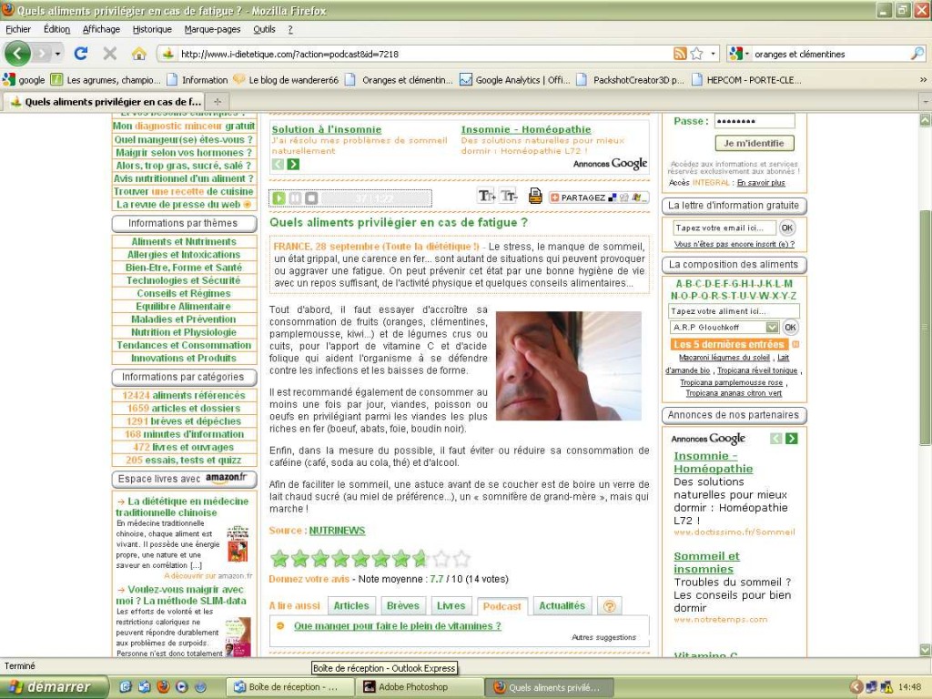Open the Historique menu
The width and height of the screenshot is (932, 699).
tap(152, 29)
